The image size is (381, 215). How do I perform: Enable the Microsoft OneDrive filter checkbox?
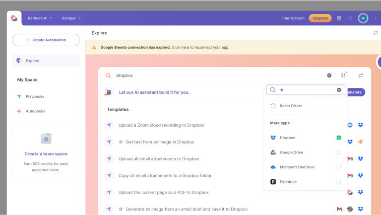[338, 167]
